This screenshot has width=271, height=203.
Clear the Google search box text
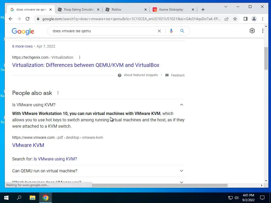[159, 31]
